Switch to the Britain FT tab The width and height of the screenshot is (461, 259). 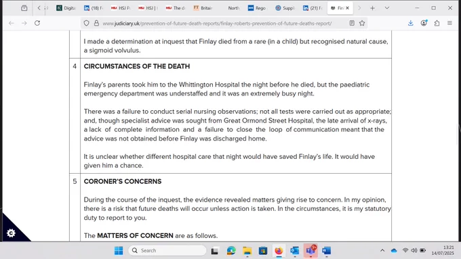click(203, 8)
